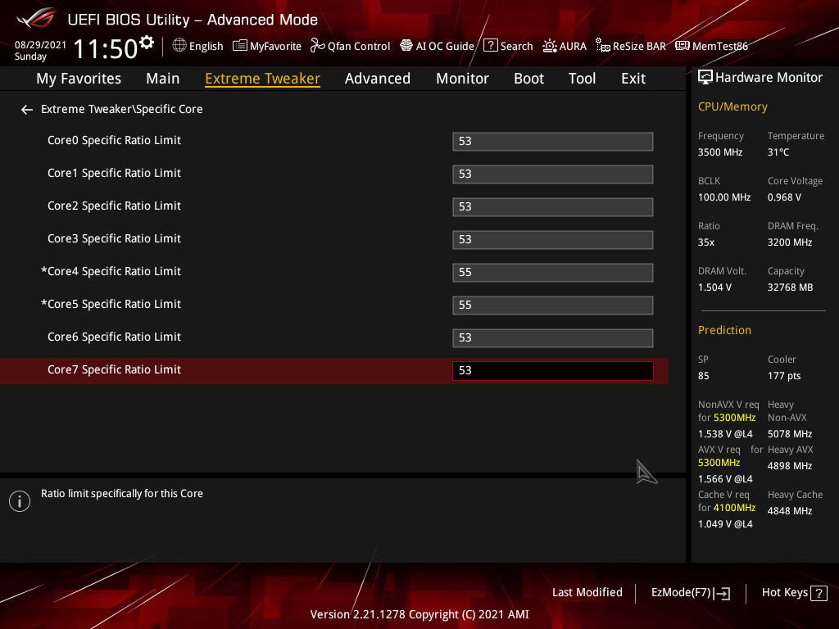Edit Core7 Specific Ratio Limit field

(553, 371)
